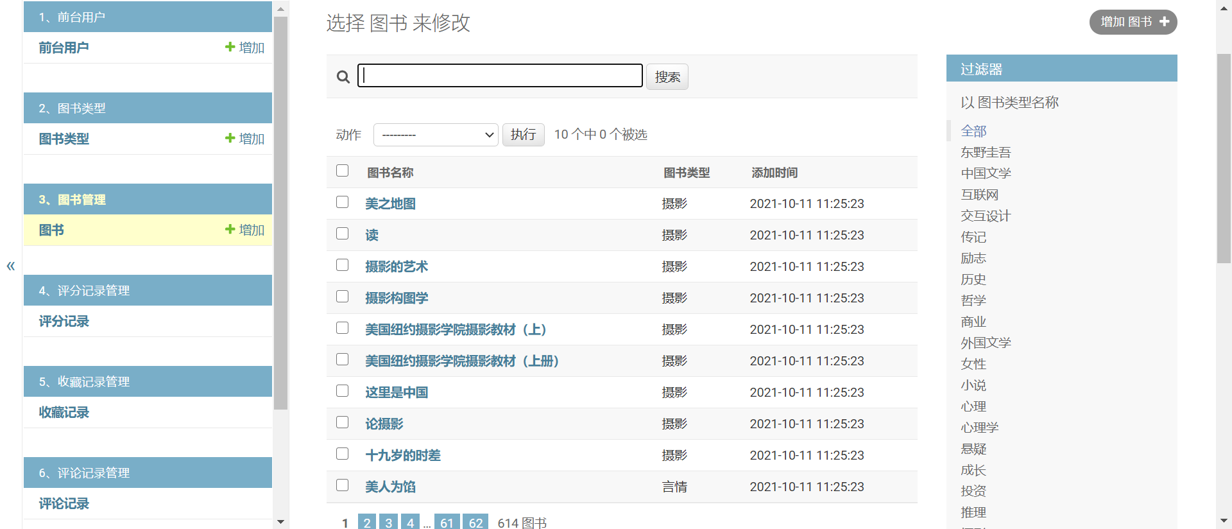Click the page vertical scrollbar thumb

[1224, 159]
